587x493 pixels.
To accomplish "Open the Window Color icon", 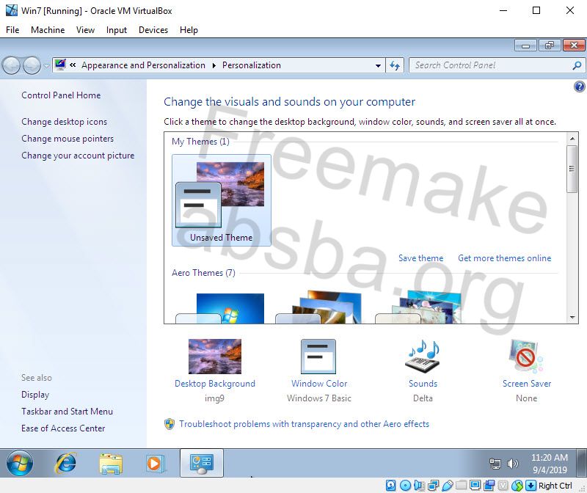I will tap(318, 357).
